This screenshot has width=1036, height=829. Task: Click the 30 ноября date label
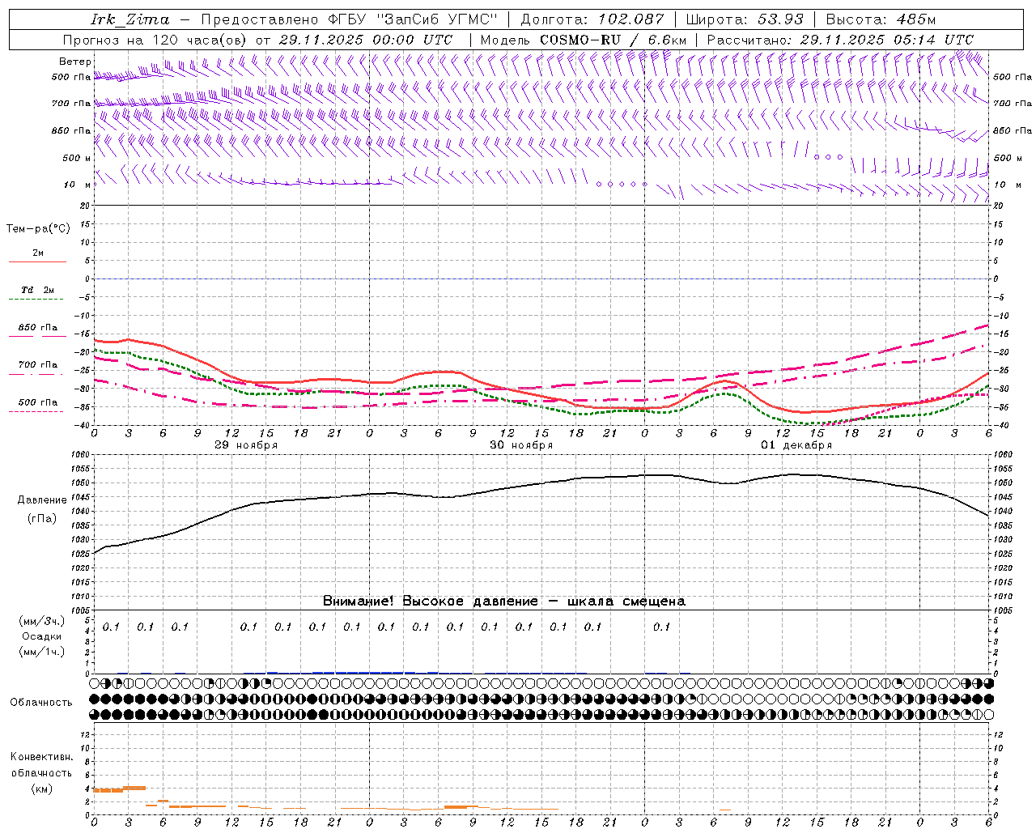(521, 445)
